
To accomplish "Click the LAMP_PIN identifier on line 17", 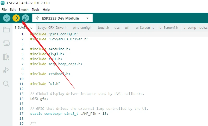I will click(88, 114).
